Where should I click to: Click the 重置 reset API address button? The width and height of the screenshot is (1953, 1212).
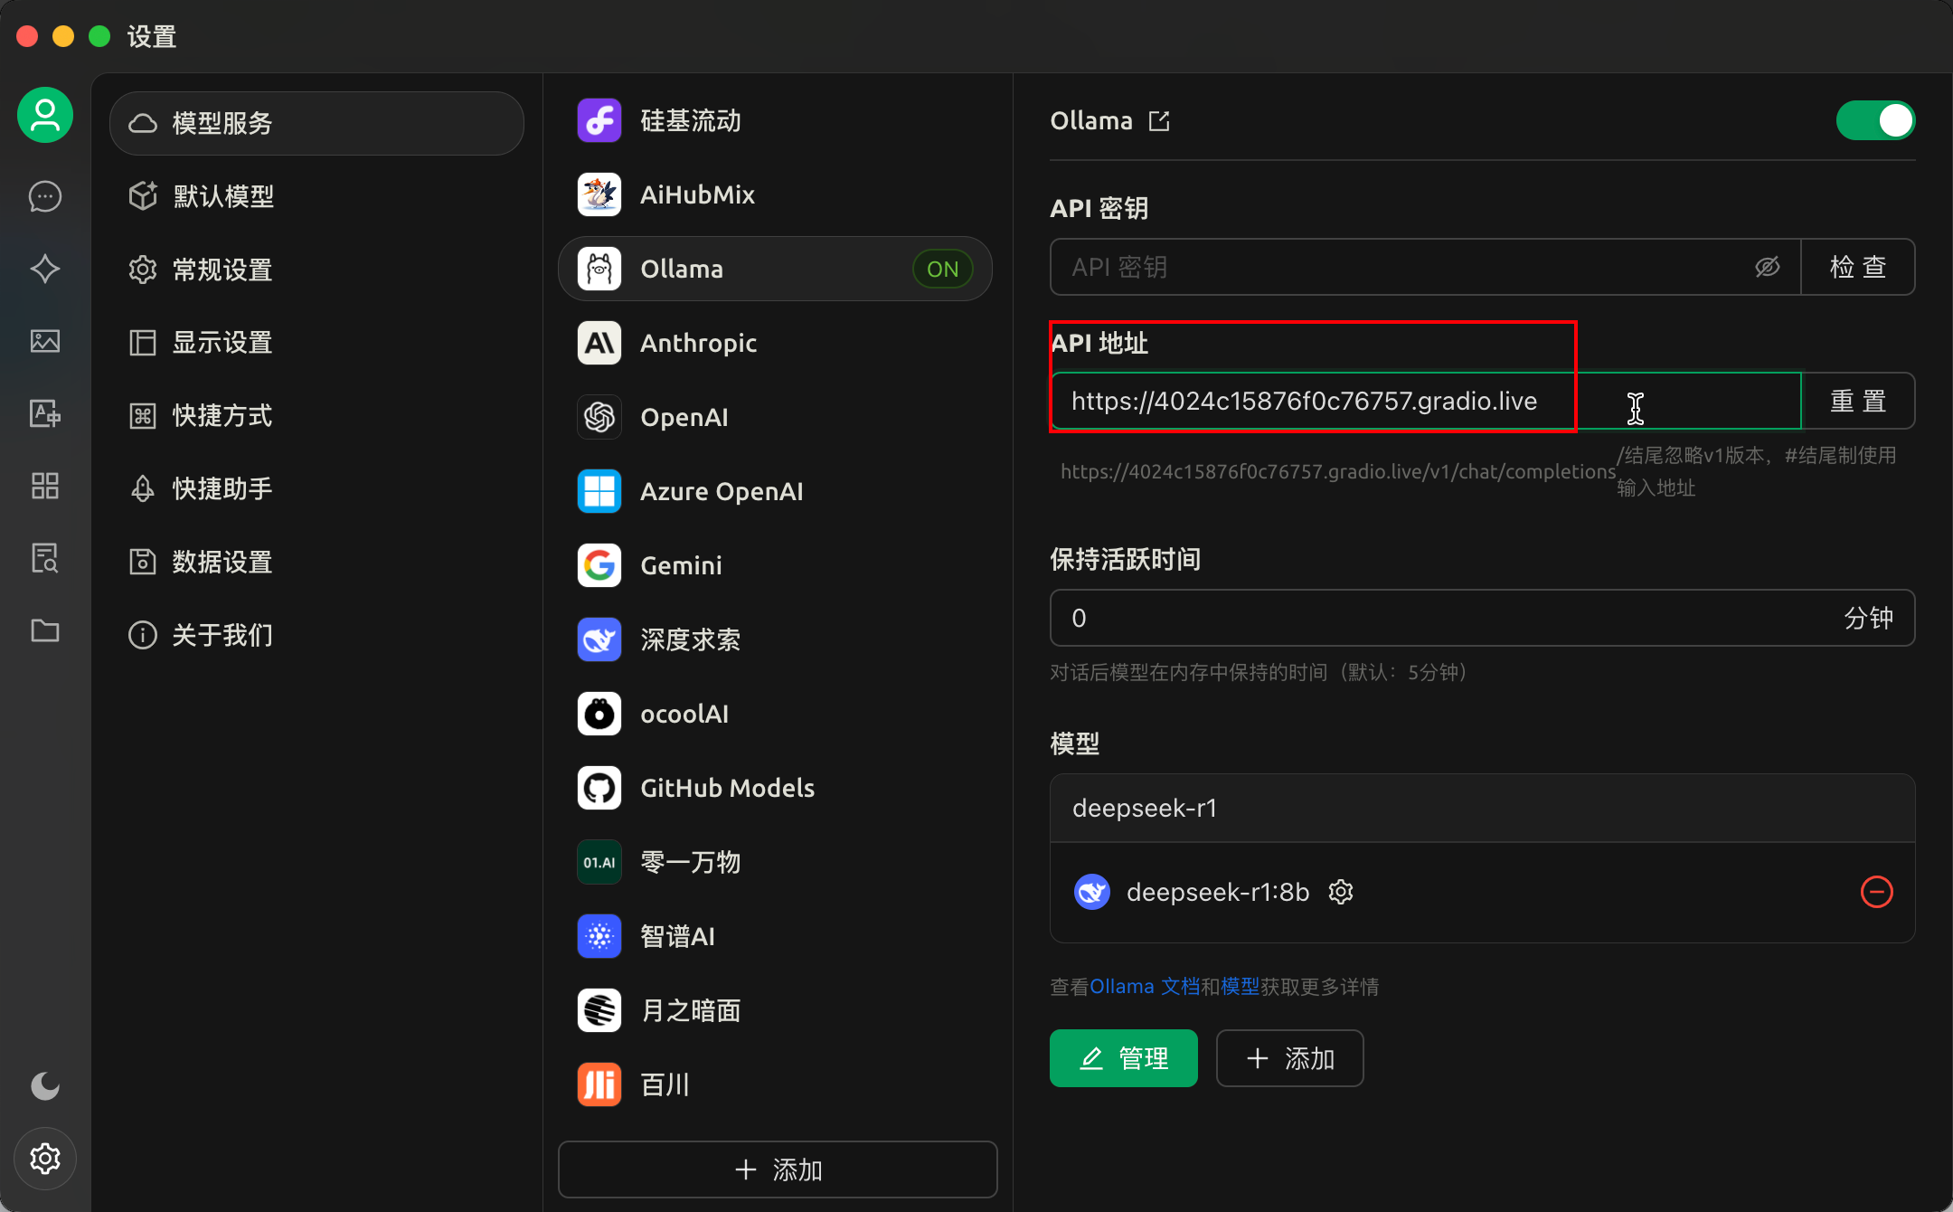pyautogui.click(x=1857, y=401)
